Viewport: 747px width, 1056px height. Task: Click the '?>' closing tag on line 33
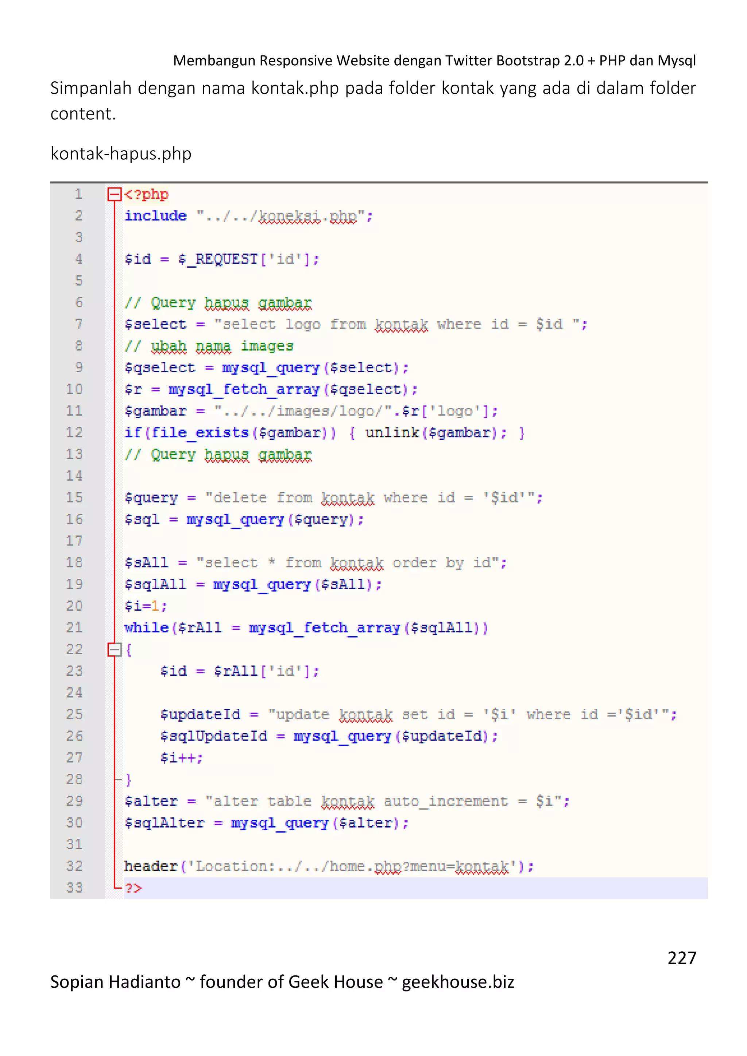(x=133, y=888)
